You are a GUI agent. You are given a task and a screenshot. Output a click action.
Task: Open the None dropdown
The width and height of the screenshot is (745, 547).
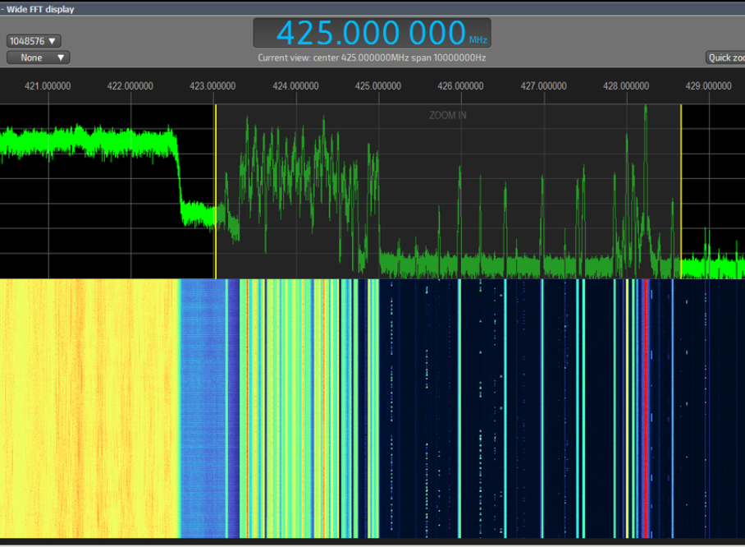[x=38, y=57]
